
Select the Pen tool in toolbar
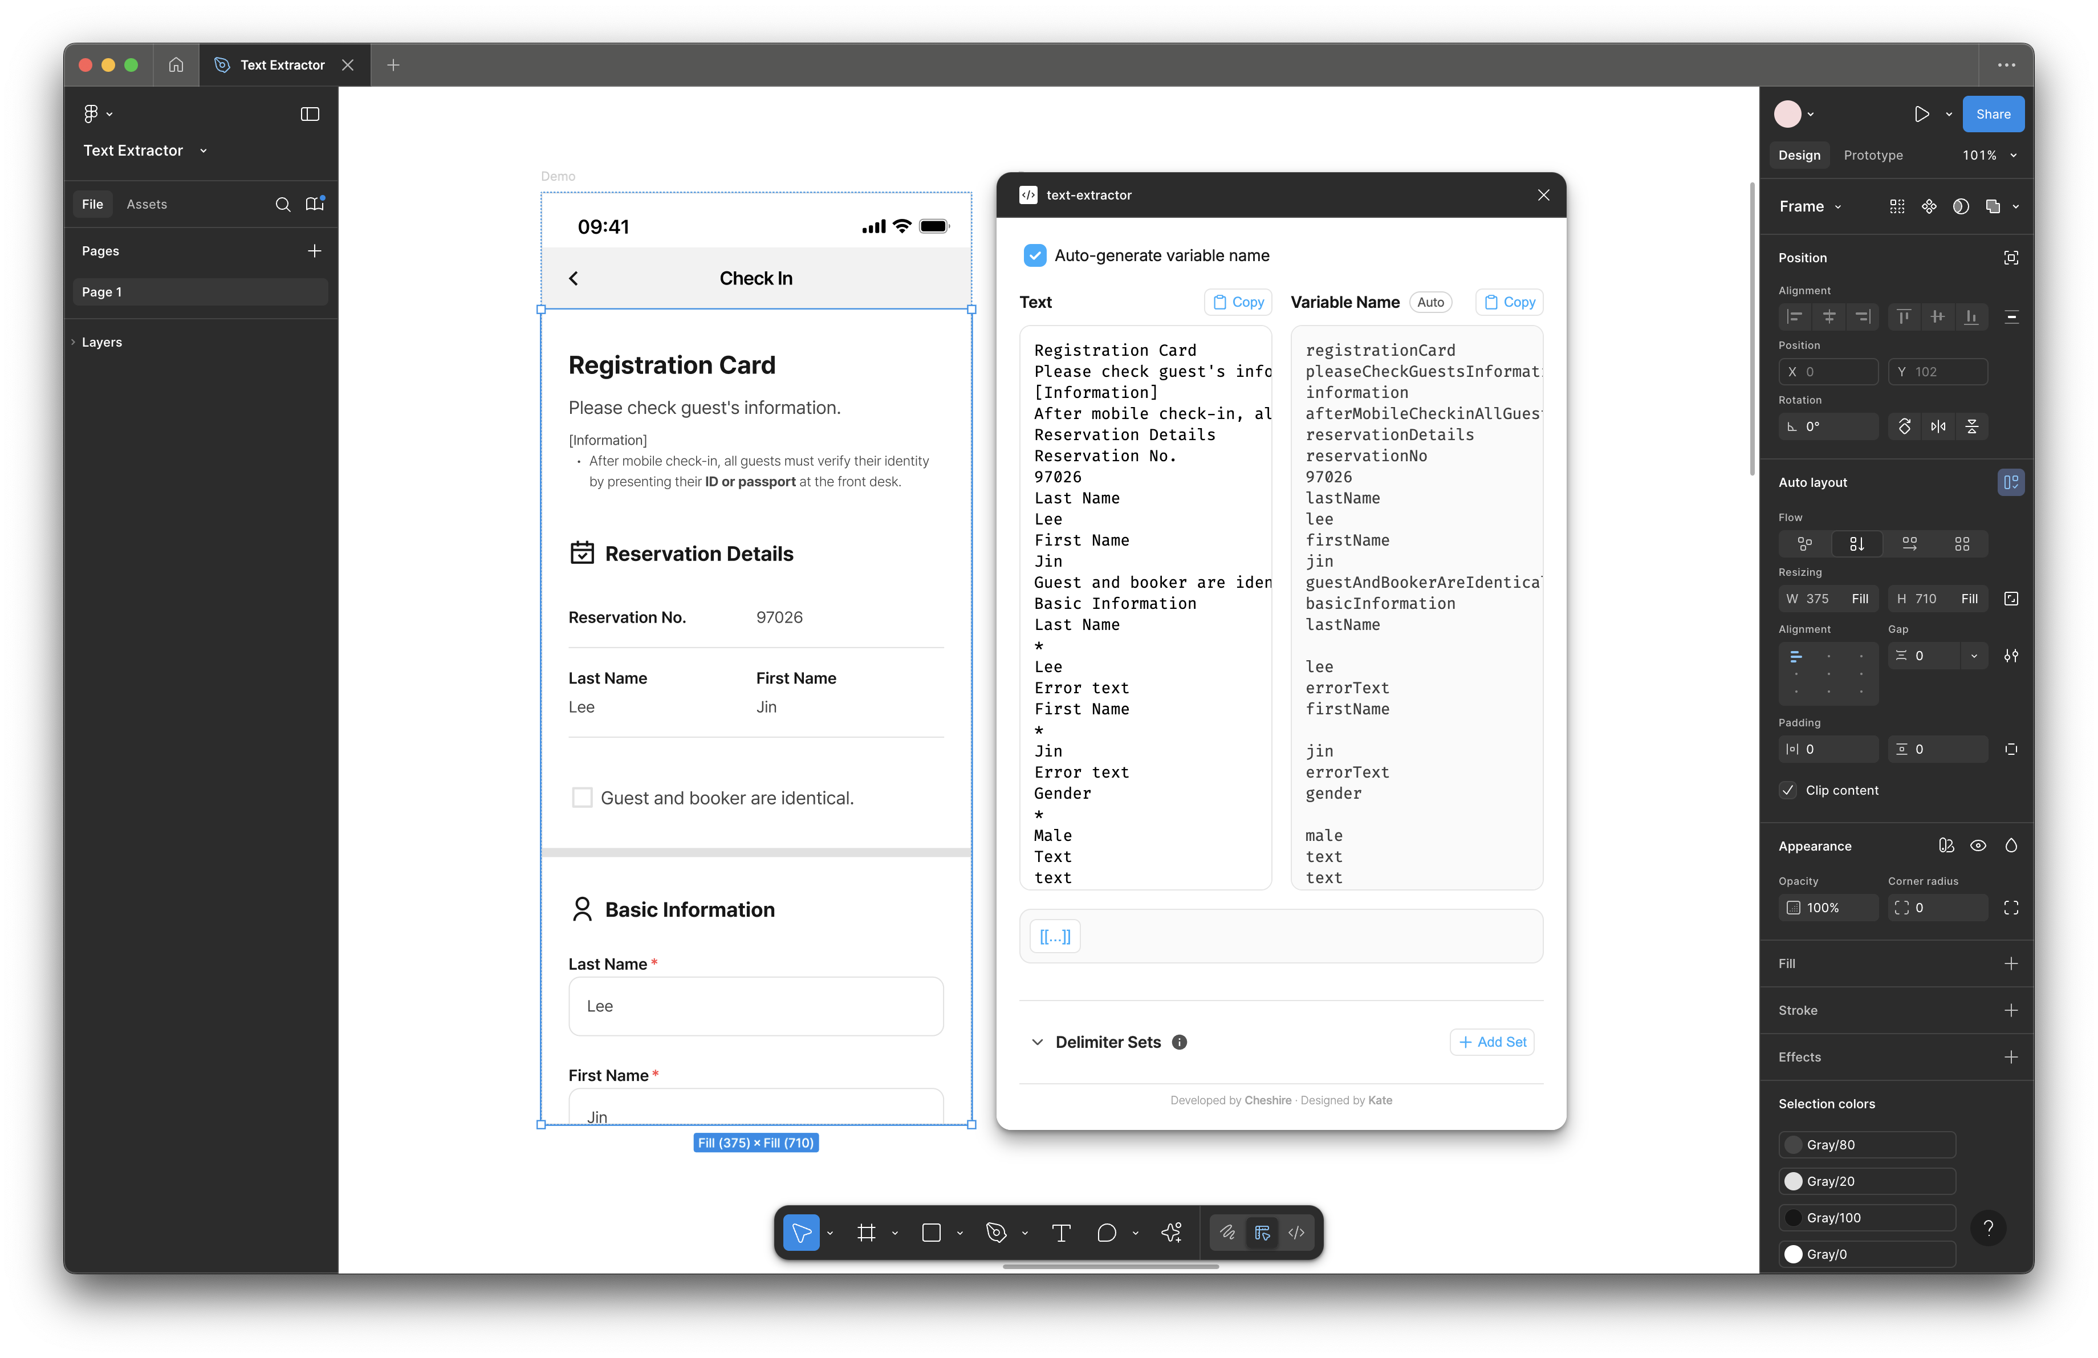pyautogui.click(x=996, y=1233)
